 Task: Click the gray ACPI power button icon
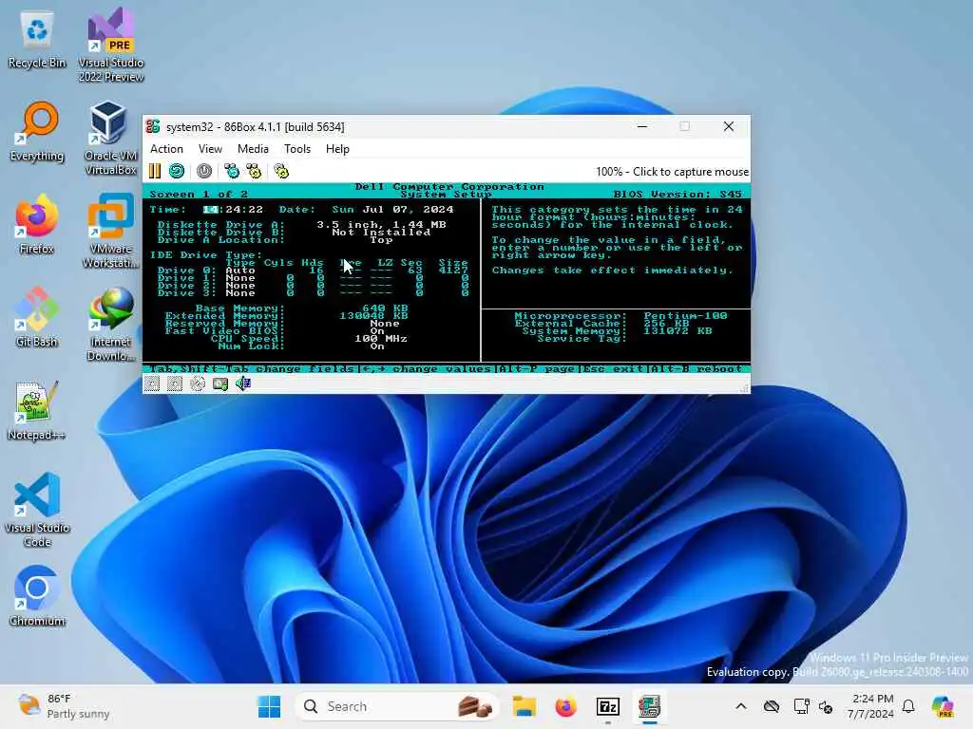coord(204,171)
